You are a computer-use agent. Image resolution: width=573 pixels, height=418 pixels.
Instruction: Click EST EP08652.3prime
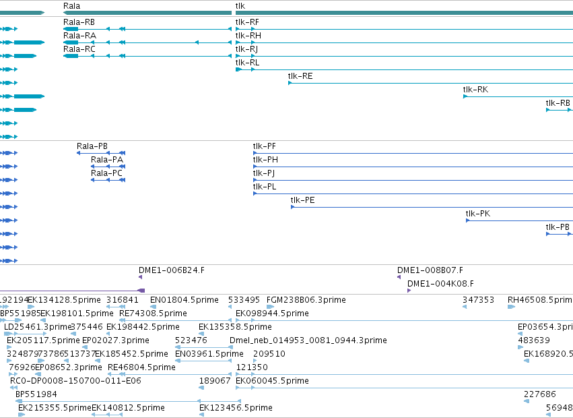pyautogui.click(x=69, y=367)
